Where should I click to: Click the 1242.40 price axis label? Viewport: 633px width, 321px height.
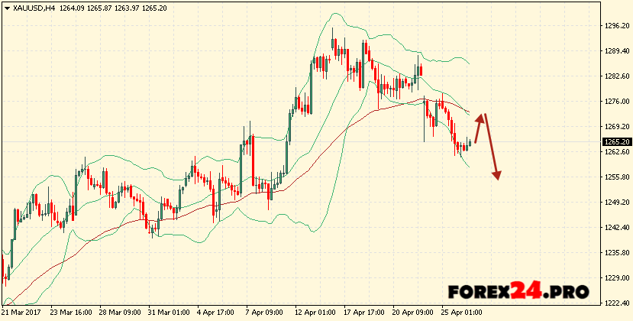[615, 228]
